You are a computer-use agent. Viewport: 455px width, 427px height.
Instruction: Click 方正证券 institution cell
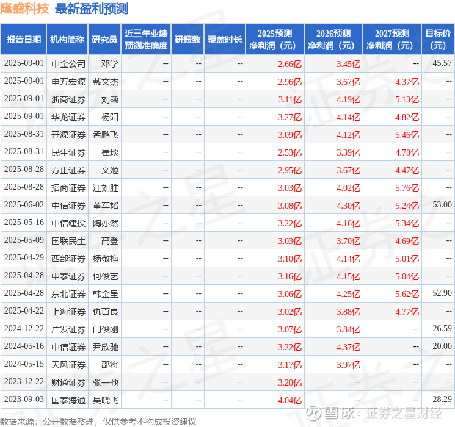[68, 170]
